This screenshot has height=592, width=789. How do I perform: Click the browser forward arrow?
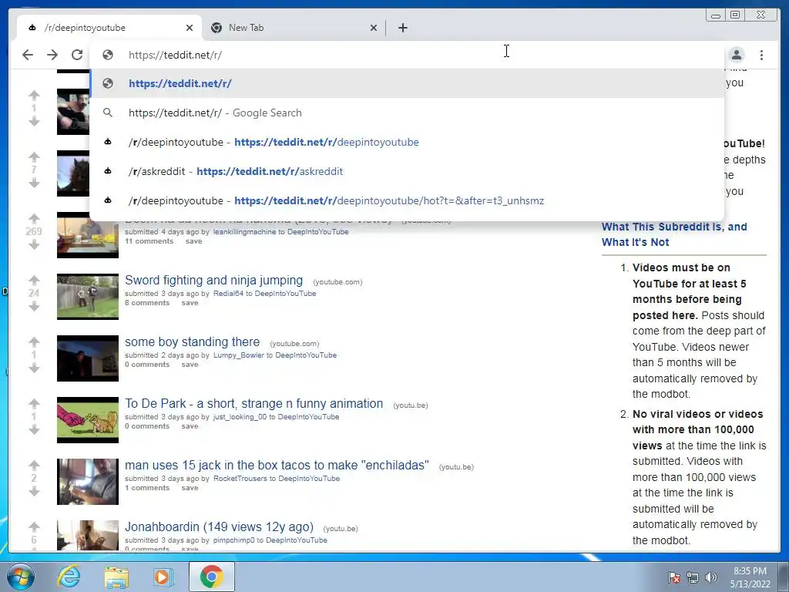pyautogui.click(x=52, y=55)
